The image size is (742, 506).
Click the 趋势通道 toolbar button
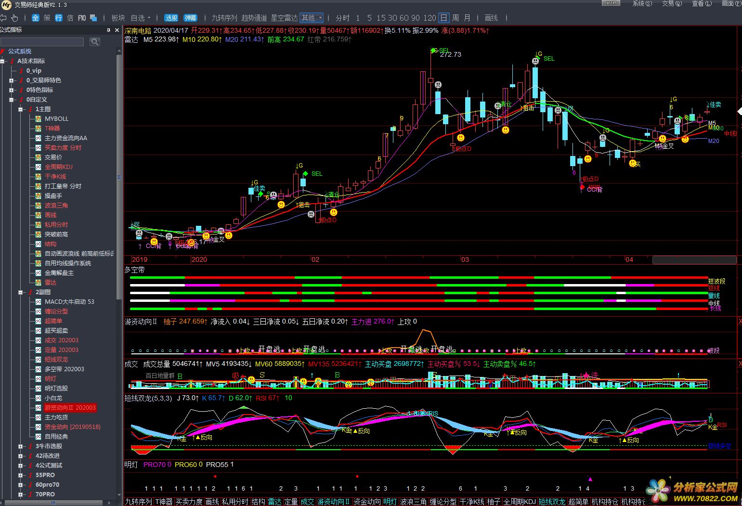tap(254, 18)
